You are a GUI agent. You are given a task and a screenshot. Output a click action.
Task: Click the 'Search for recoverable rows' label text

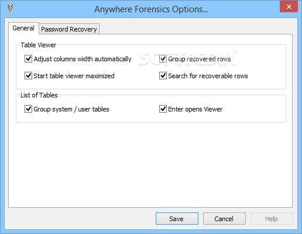208,76
